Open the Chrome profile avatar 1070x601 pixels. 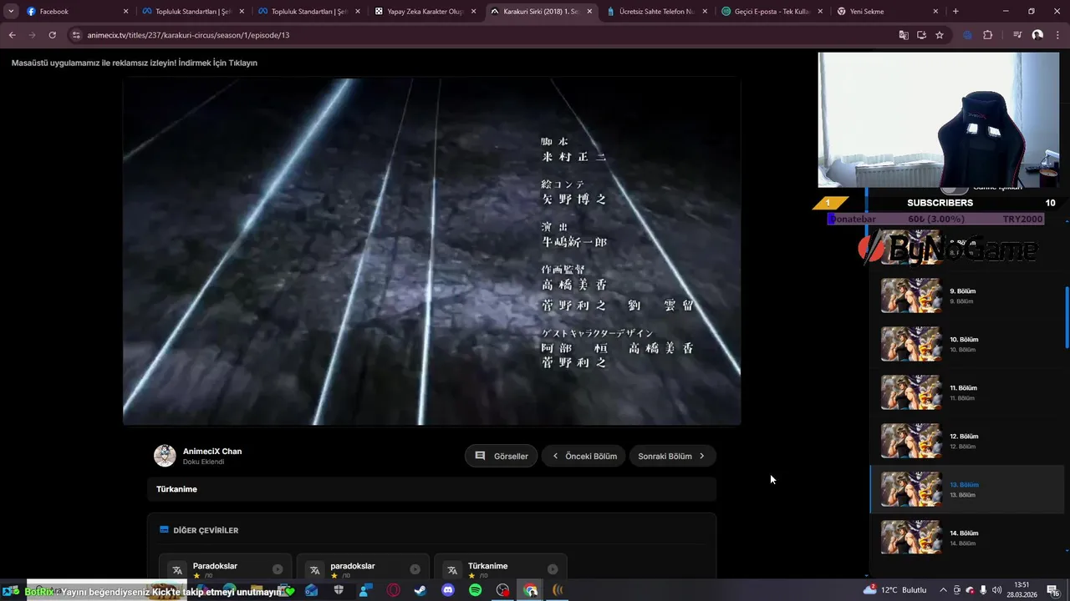1037,35
